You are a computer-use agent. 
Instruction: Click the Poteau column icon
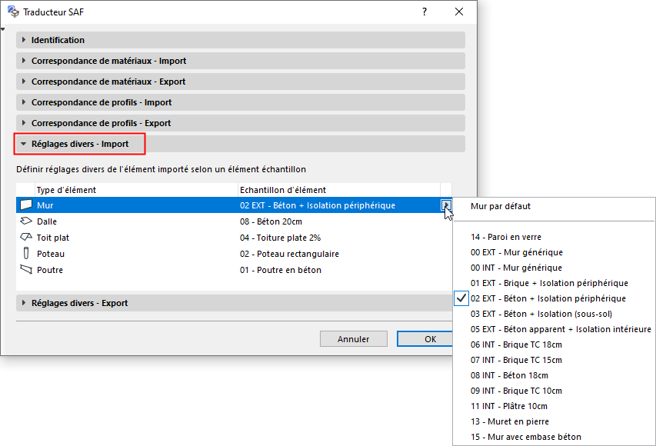click(x=26, y=253)
